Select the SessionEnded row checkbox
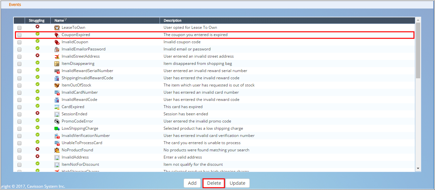This screenshot has height=190, width=435. (19, 114)
